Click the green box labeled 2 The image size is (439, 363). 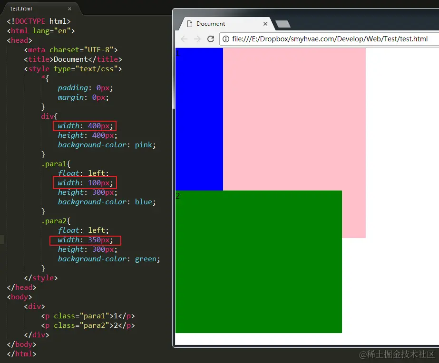pos(258,262)
